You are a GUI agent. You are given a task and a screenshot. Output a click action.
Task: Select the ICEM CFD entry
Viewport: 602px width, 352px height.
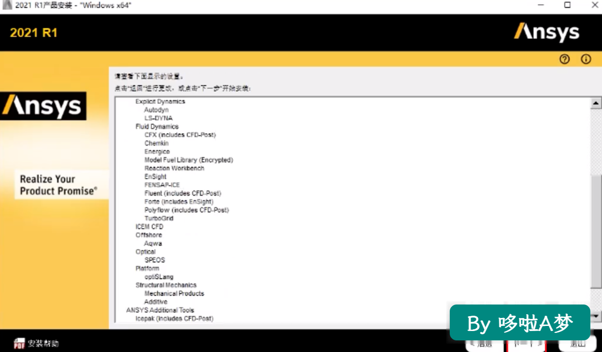pos(149,227)
